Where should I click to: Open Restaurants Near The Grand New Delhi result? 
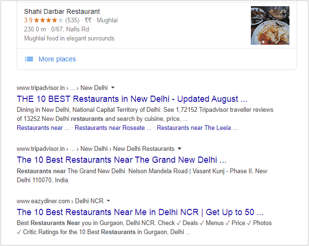pyautogui.click(x=121, y=160)
